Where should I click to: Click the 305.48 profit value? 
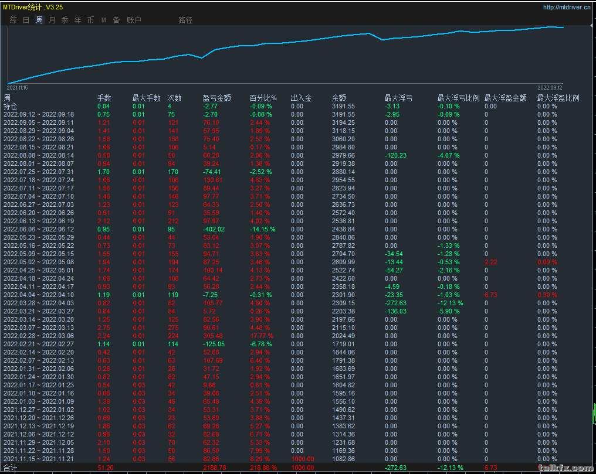point(213,336)
